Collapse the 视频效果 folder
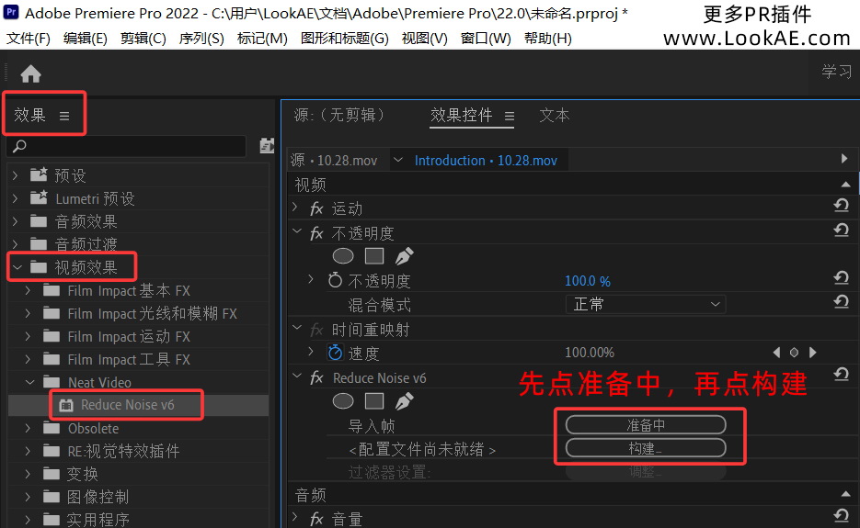The height and width of the screenshot is (528, 860). (17, 267)
